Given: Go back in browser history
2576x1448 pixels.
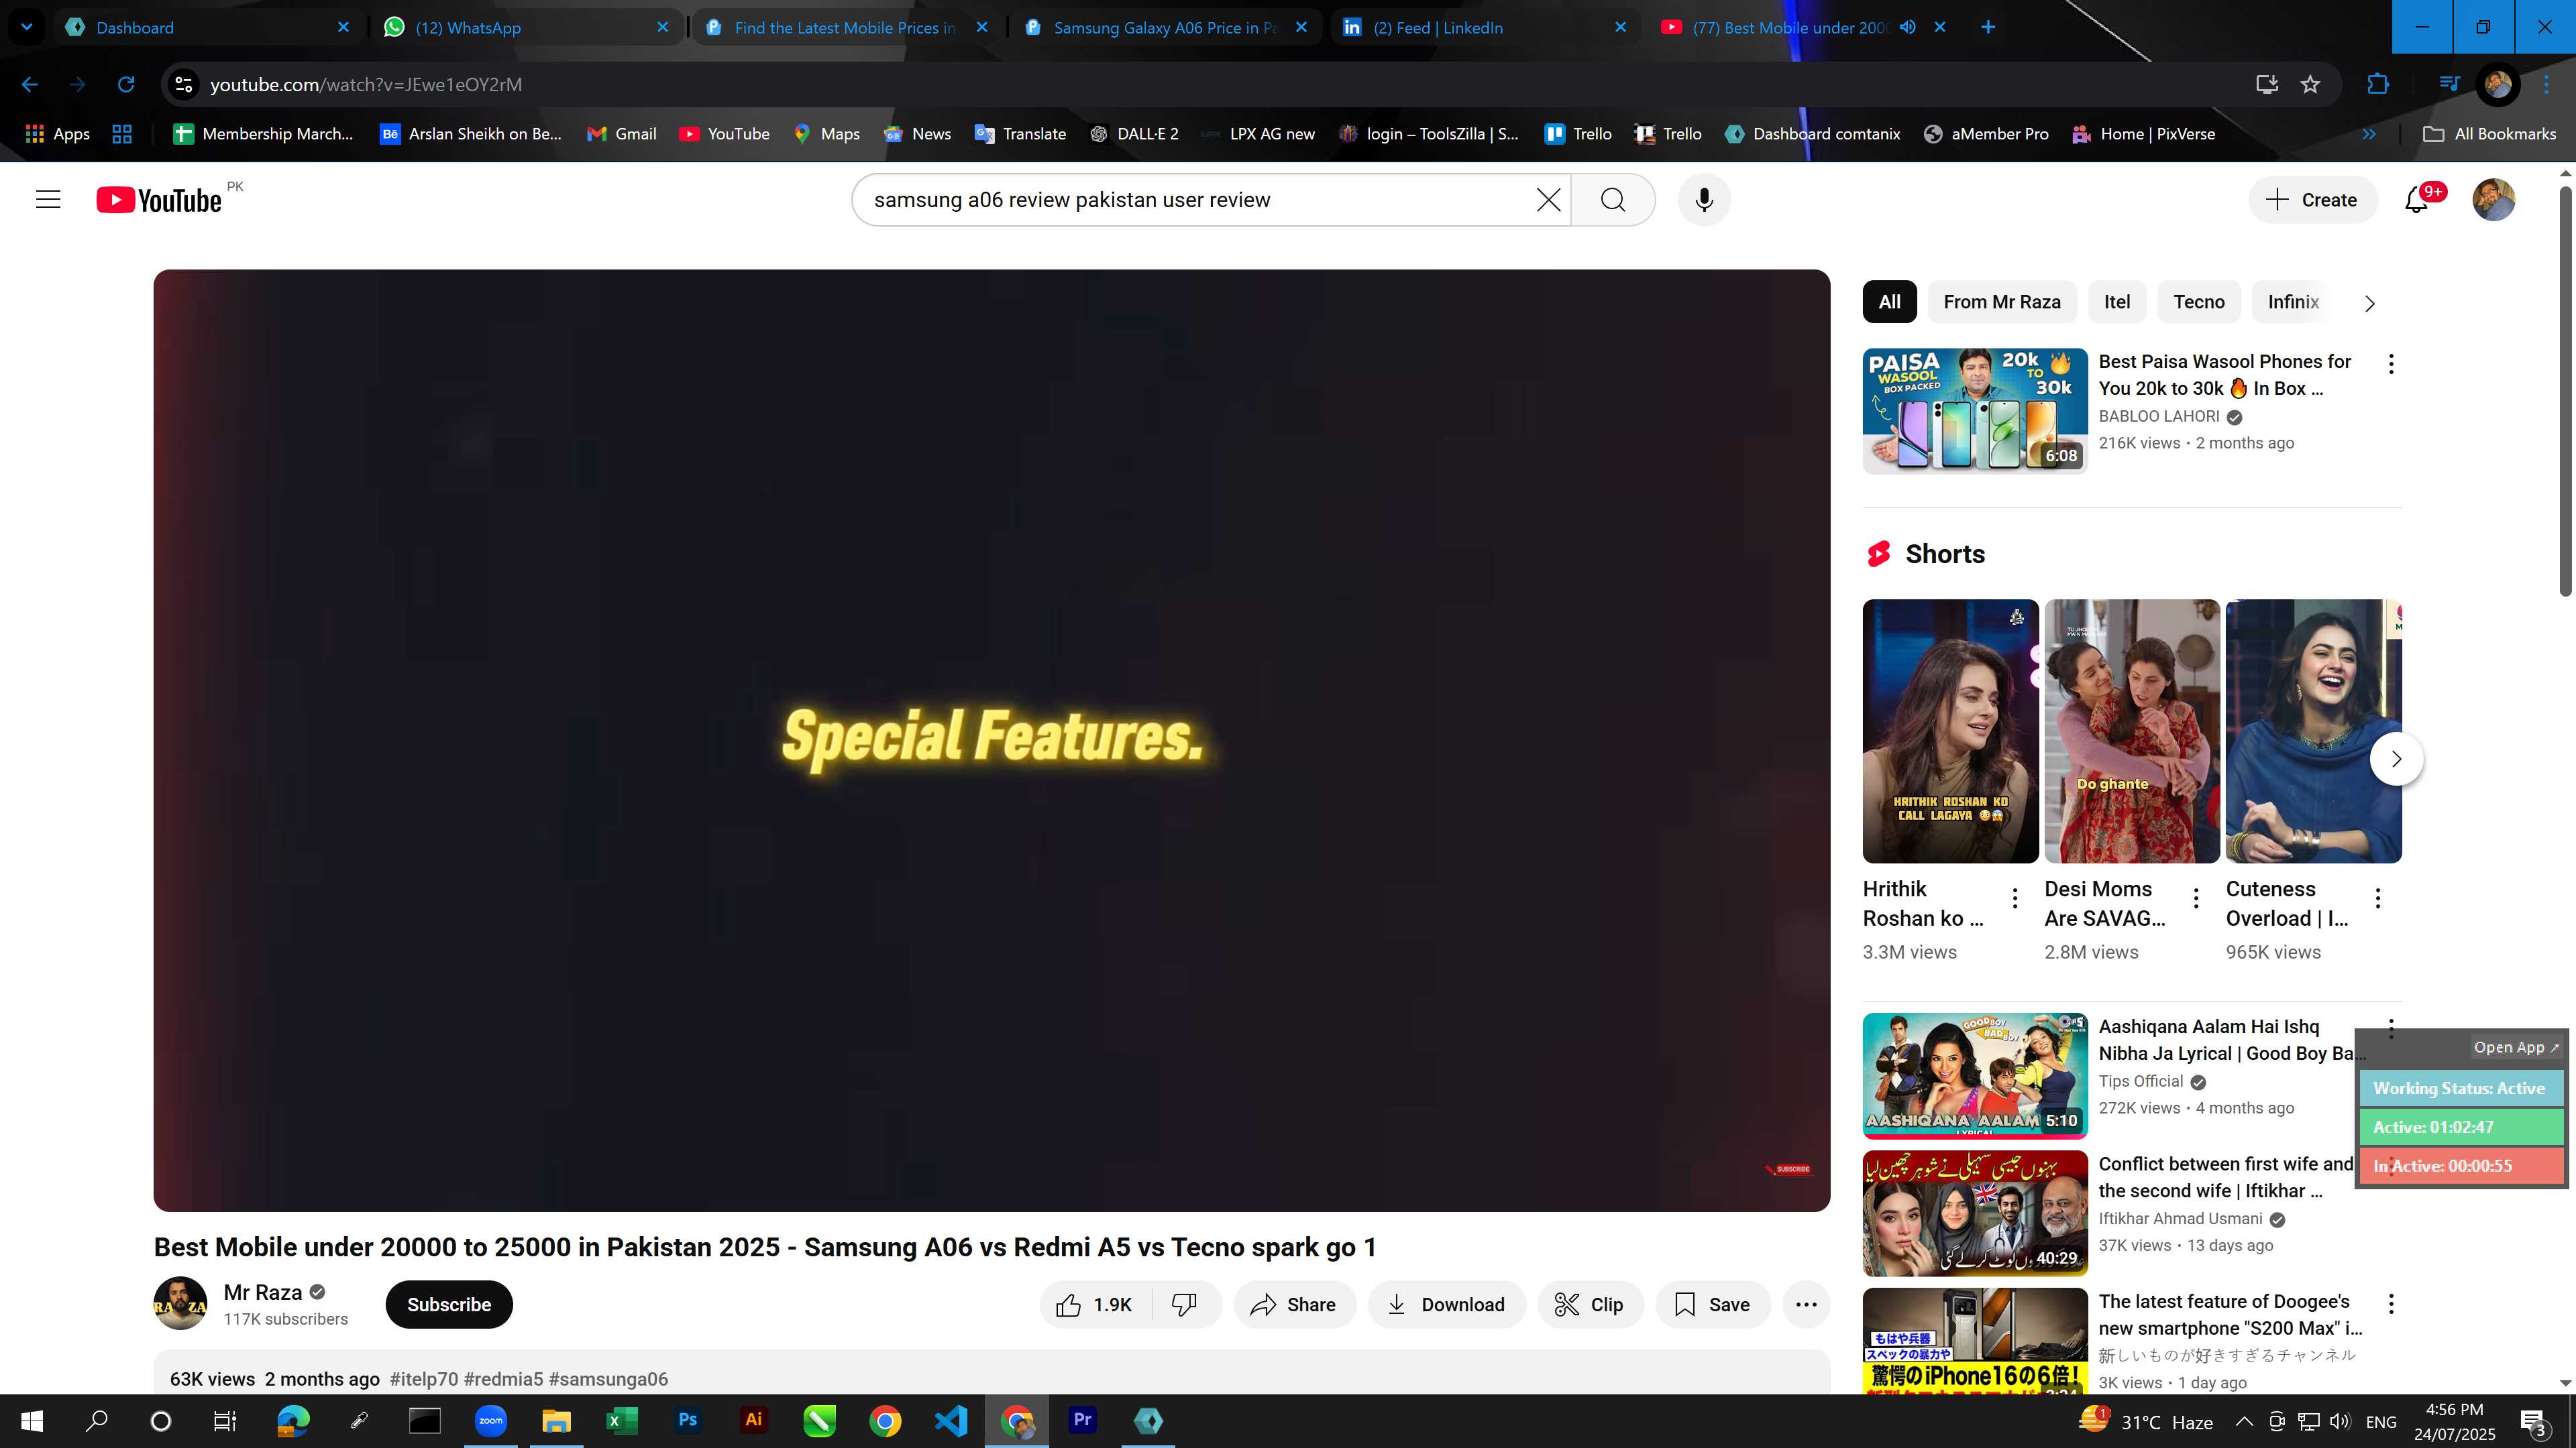Looking at the screenshot, I should (x=30, y=85).
